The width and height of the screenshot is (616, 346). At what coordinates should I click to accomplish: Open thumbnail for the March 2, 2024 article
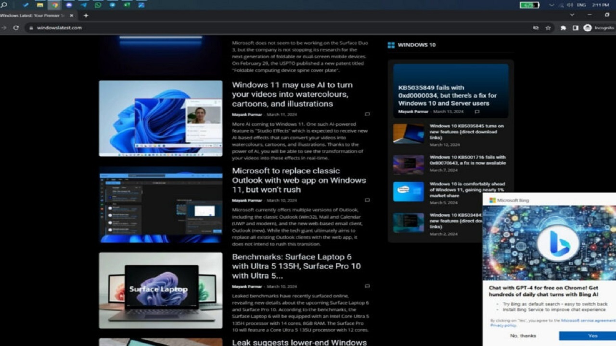click(x=409, y=222)
